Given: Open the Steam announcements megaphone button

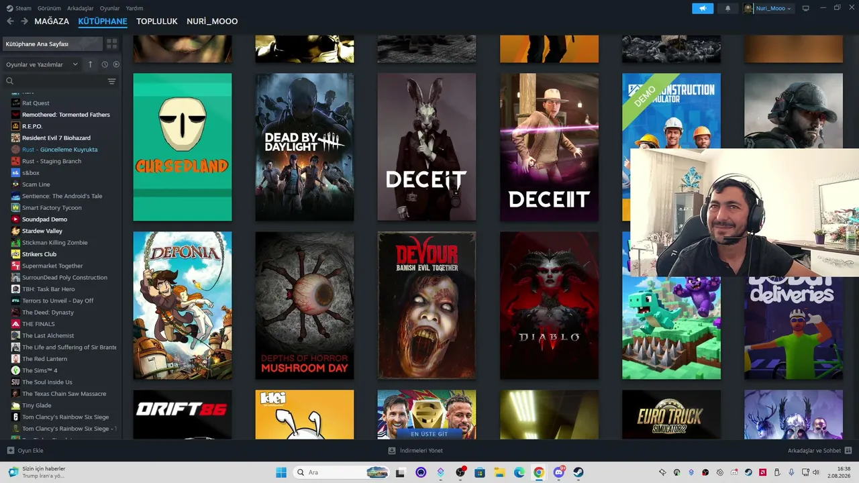Looking at the screenshot, I should (x=703, y=8).
